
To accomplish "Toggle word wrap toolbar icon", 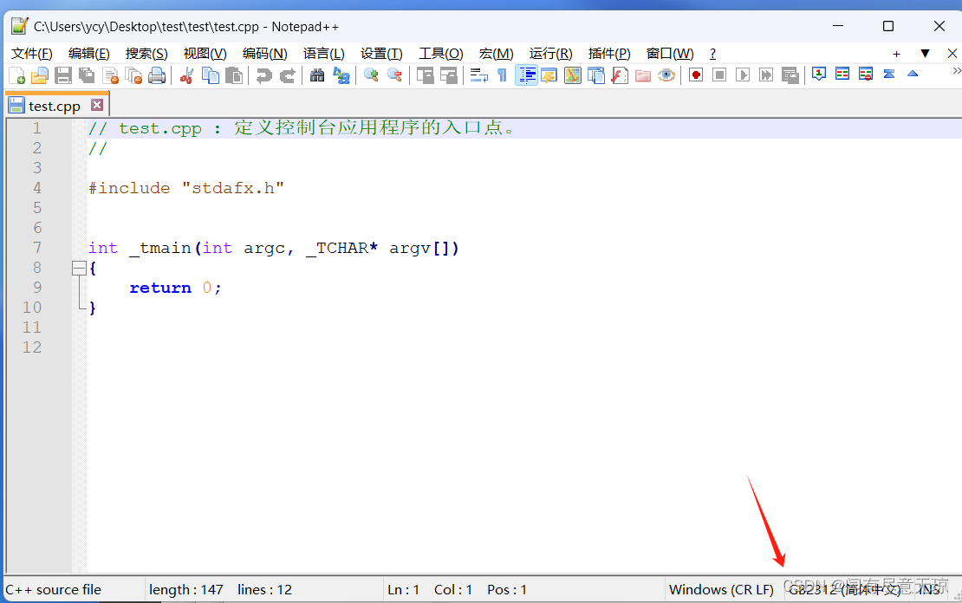I will click(478, 75).
